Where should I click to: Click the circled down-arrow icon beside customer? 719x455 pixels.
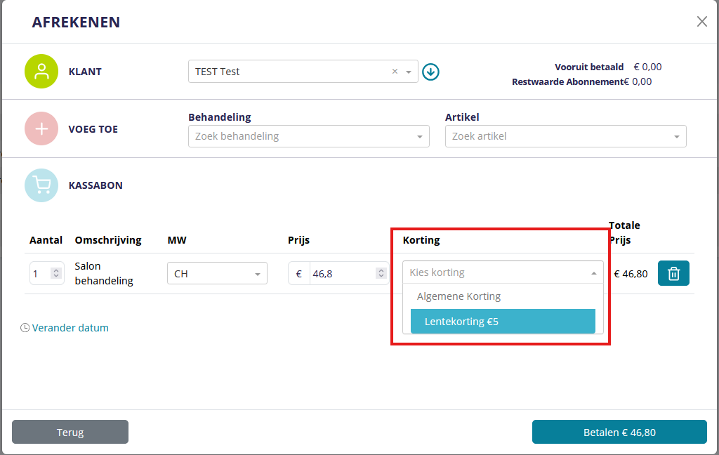pos(430,72)
